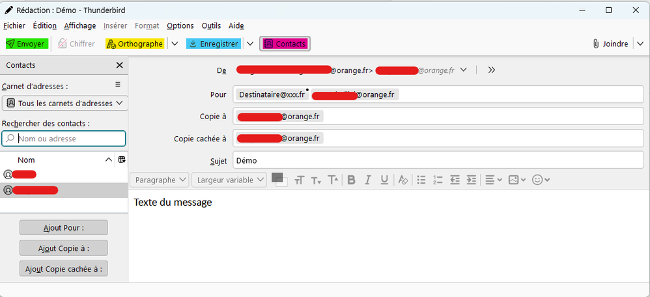
Task: Indent the text
Action: click(472, 180)
